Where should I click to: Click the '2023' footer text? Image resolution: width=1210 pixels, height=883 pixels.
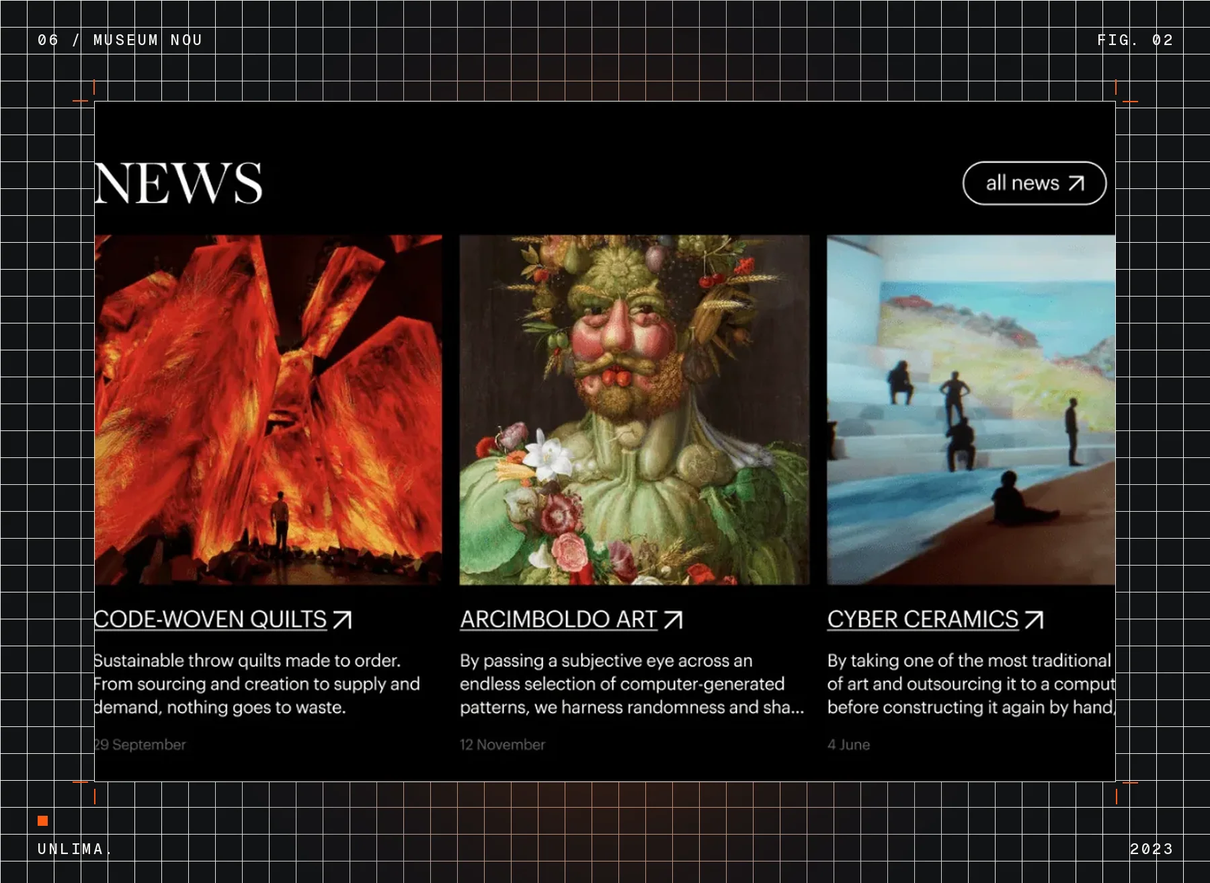[x=1152, y=849]
